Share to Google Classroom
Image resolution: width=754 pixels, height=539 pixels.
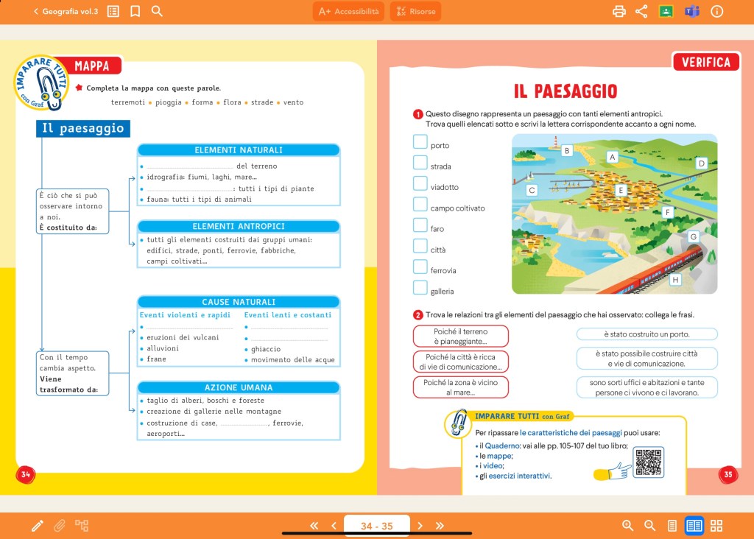[666, 11]
